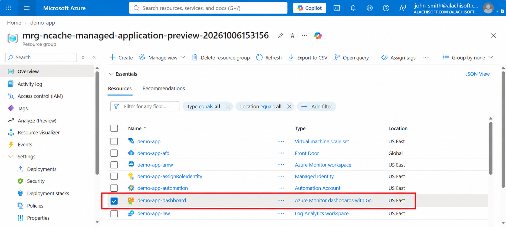Pin the resource group to dashboard
This screenshot has width=506, height=227.
pos(280,35)
